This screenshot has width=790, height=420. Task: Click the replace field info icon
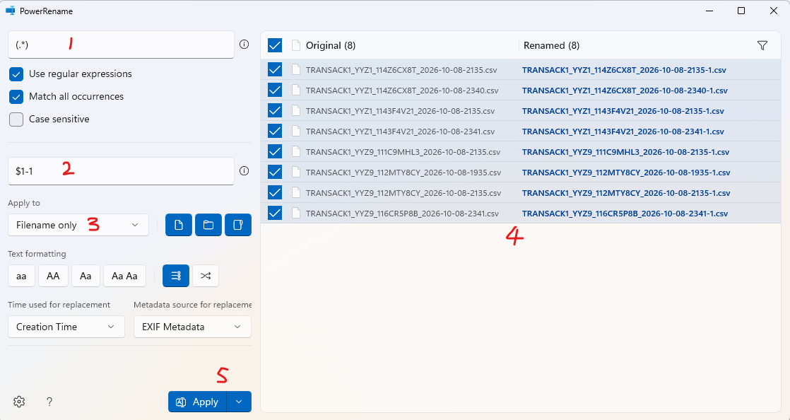point(244,171)
